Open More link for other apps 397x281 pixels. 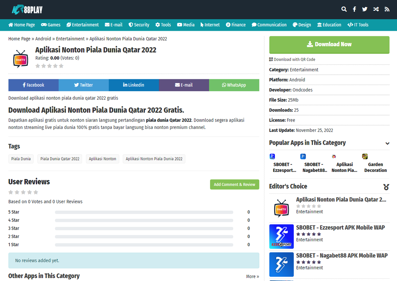[x=252, y=276]
